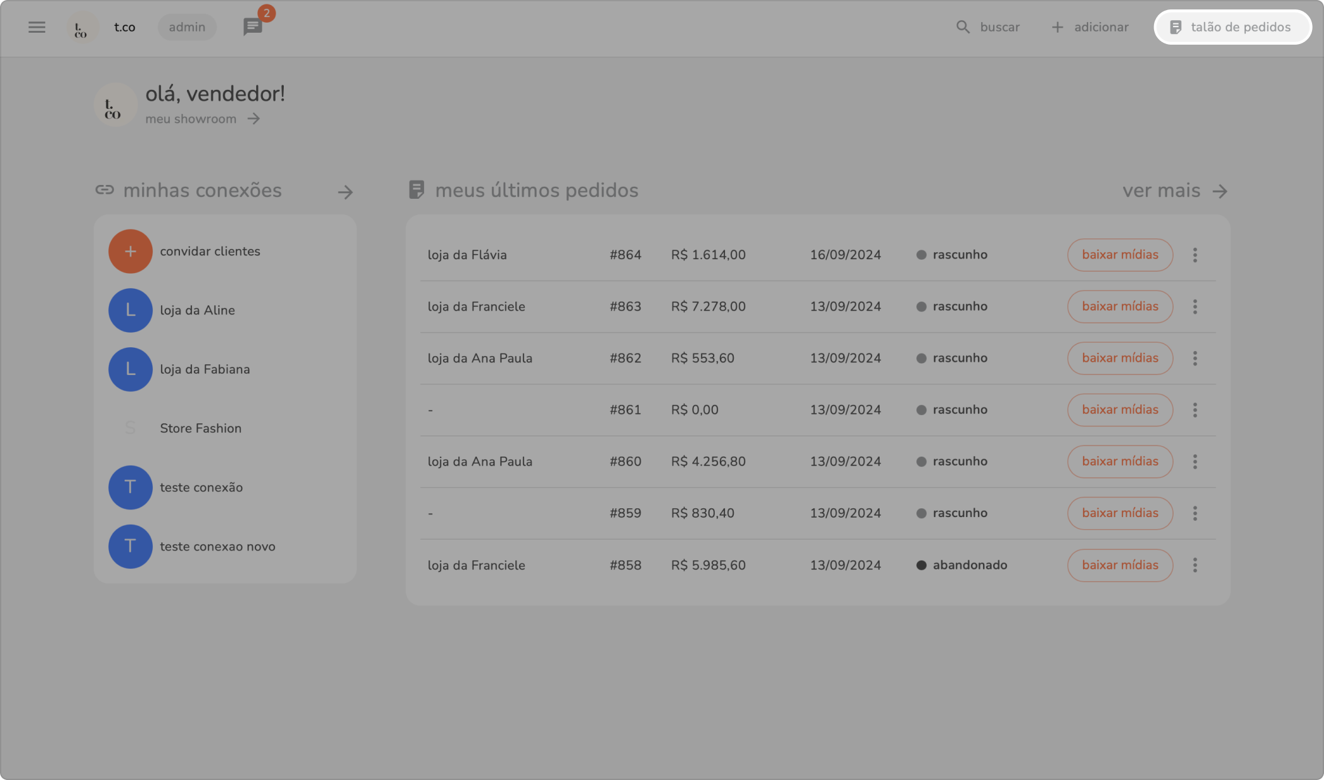Click the search magnifier icon

(x=963, y=27)
